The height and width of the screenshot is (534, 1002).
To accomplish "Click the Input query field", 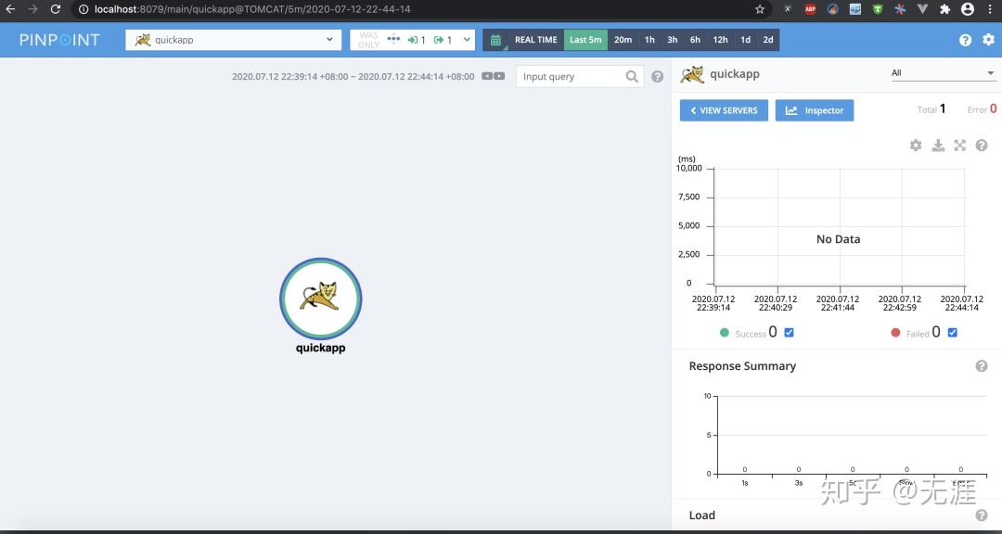I will pos(571,77).
